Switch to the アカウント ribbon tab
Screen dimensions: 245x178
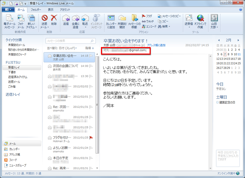coord(65,10)
